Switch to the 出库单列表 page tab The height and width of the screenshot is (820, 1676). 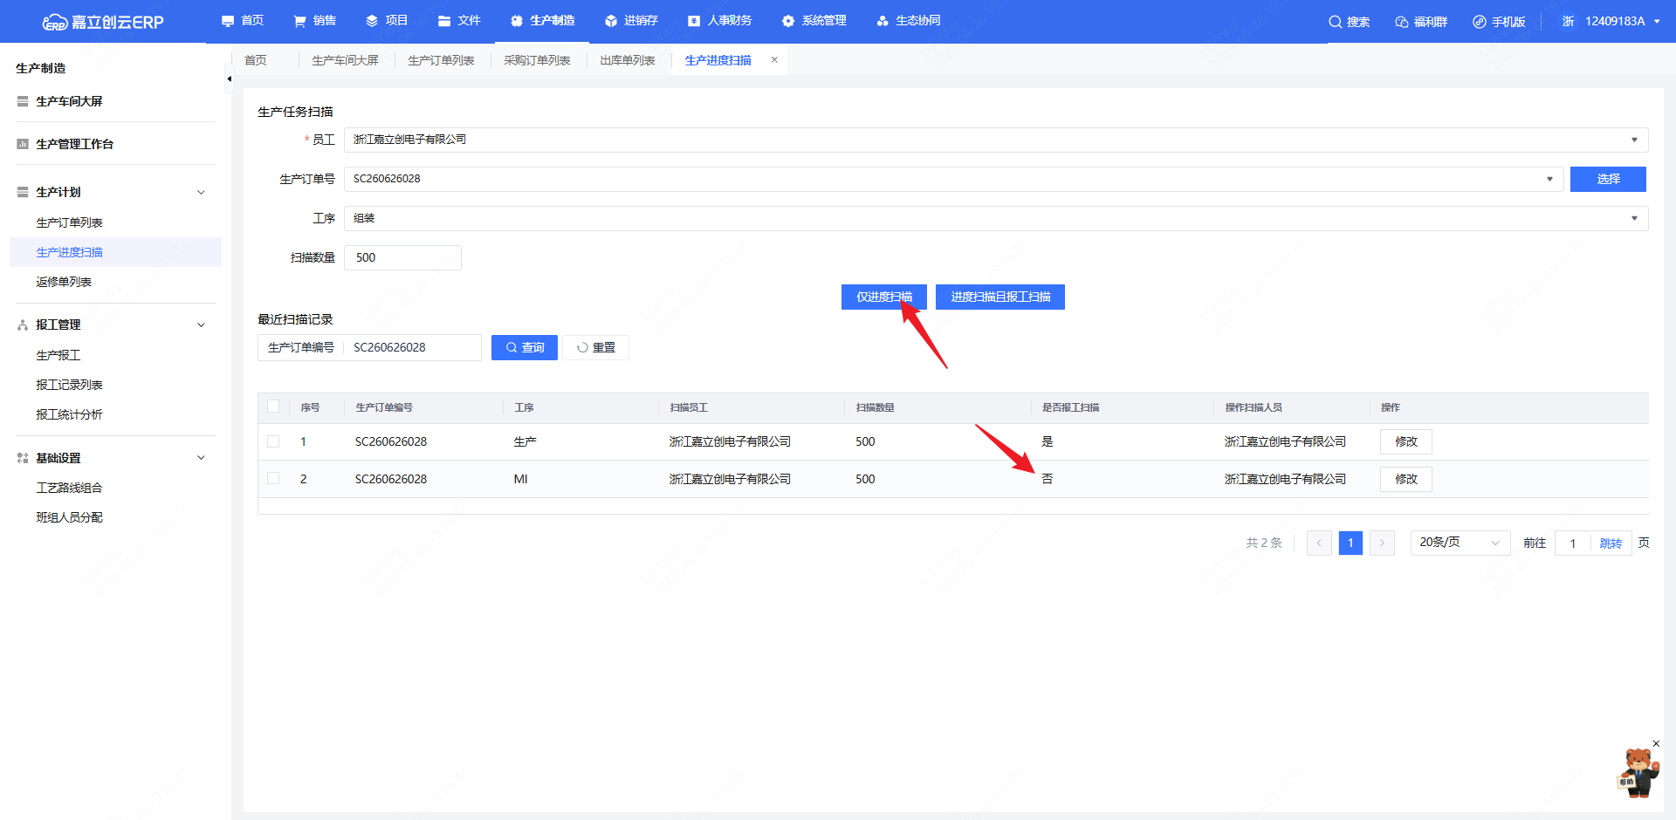click(x=628, y=60)
